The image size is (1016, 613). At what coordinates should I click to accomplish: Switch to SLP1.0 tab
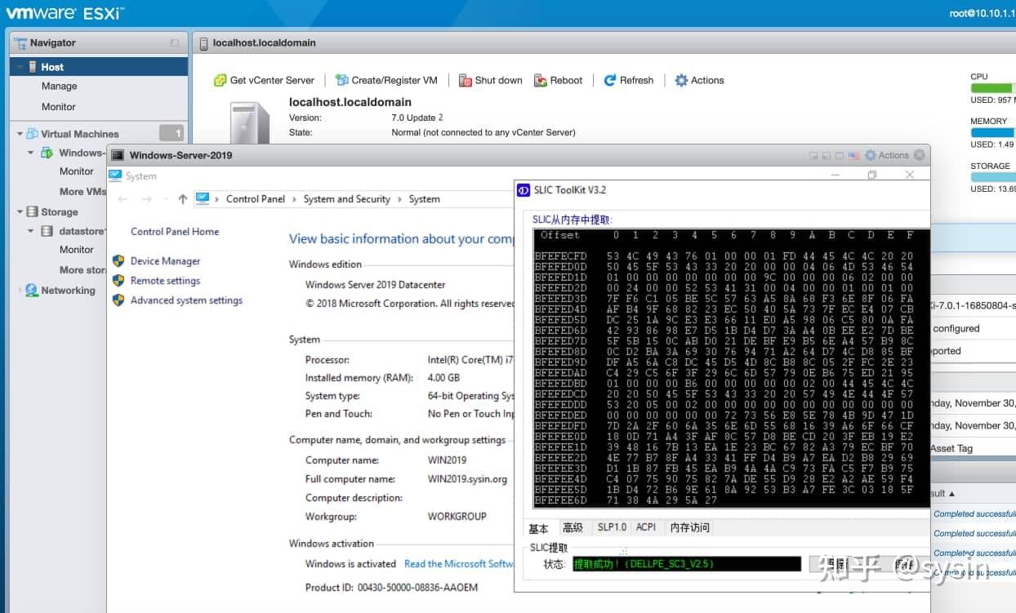612,527
